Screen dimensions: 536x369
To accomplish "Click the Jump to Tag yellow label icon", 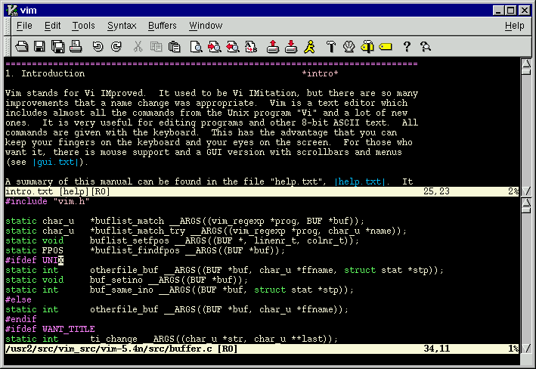I will [x=386, y=47].
